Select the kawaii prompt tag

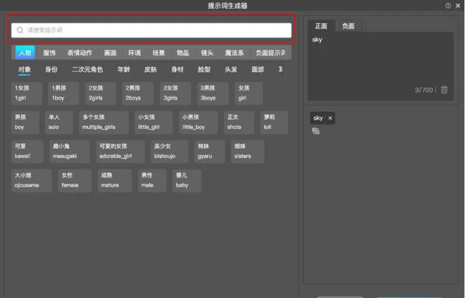pyautogui.click(x=28, y=151)
